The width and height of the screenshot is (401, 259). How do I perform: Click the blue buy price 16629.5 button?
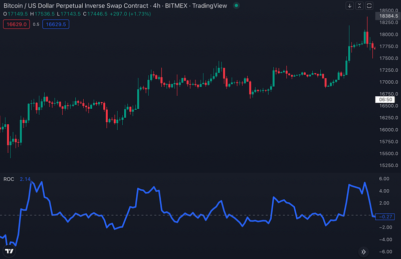(x=56, y=24)
